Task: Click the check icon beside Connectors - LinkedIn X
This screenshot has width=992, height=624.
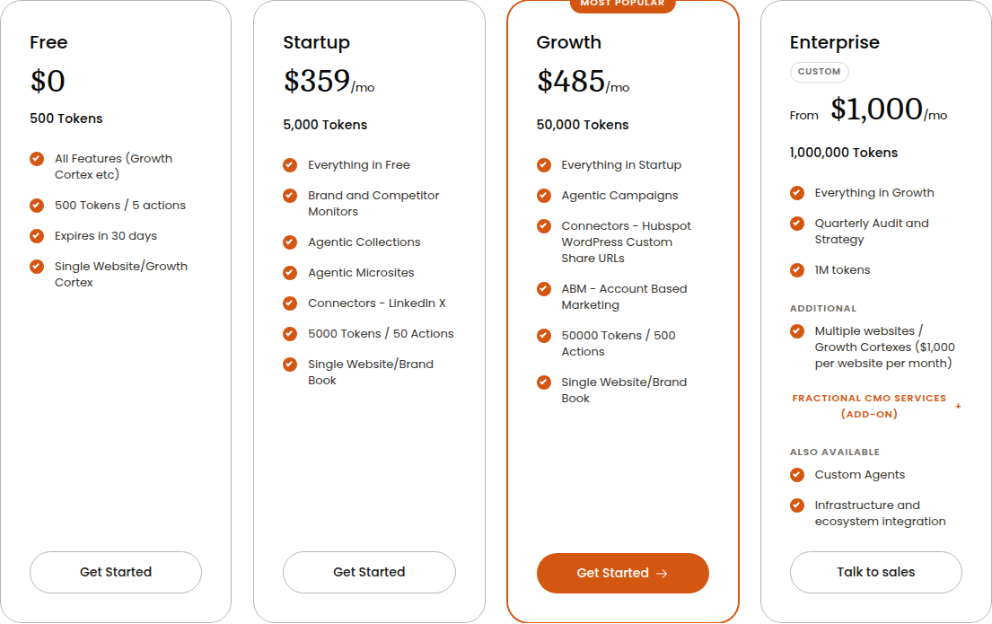Action: click(x=290, y=303)
